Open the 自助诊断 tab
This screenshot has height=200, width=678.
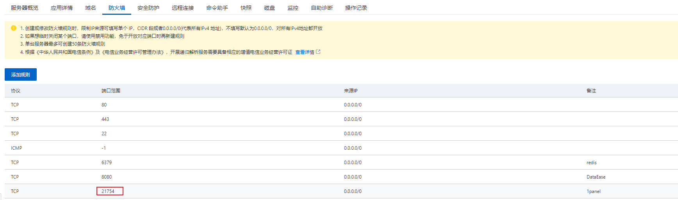click(322, 8)
